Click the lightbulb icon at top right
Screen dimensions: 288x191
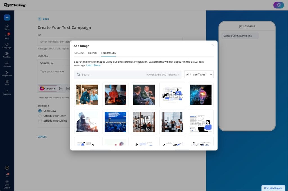click(278, 5)
